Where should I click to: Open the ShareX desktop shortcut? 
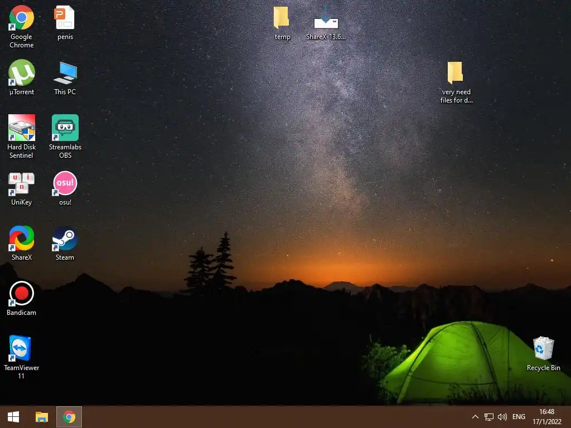click(22, 243)
